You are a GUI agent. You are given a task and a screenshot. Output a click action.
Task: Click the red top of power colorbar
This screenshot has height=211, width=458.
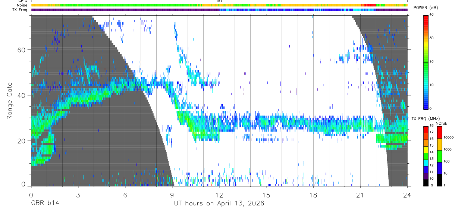(426, 19)
